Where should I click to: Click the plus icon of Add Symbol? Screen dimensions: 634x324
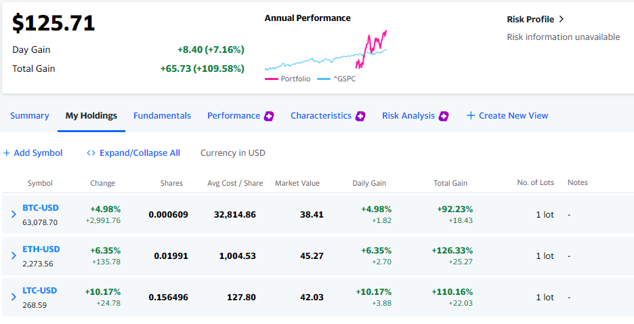(7, 153)
